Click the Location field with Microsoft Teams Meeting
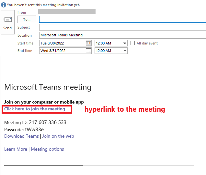The width and height of the screenshot is (206, 175). (x=122, y=35)
